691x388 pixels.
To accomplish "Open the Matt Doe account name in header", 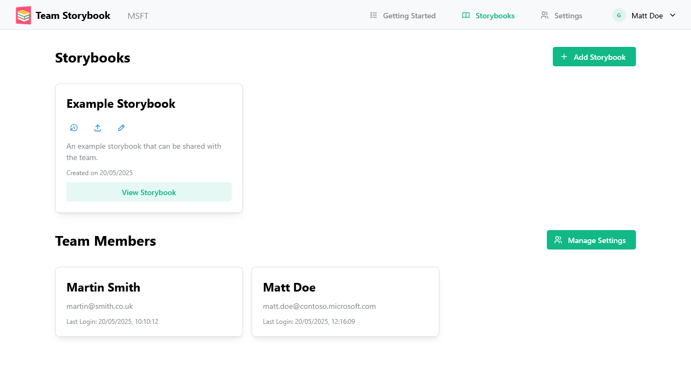I will click(x=647, y=16).
